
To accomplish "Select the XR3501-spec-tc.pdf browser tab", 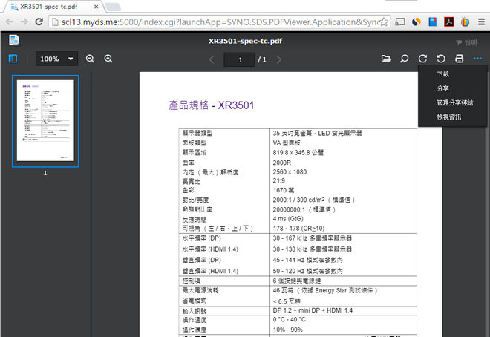I will click(53, 7).
